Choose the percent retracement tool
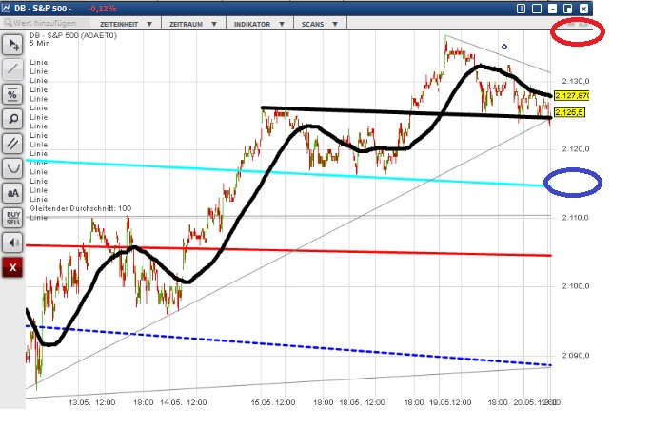 [12, 94]
